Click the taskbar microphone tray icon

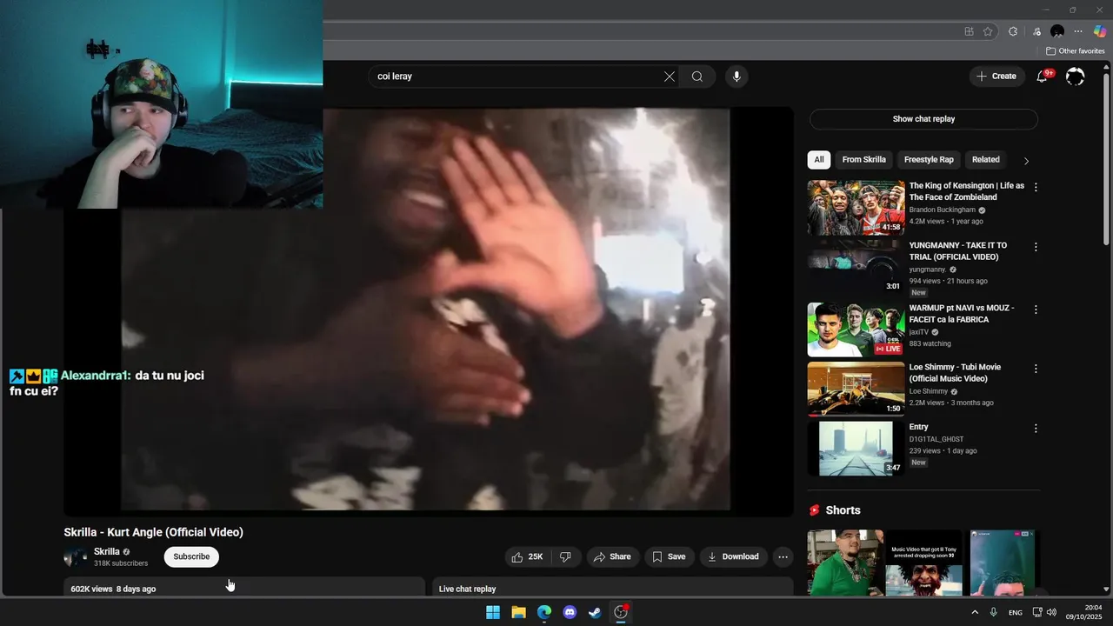[994, 612]
